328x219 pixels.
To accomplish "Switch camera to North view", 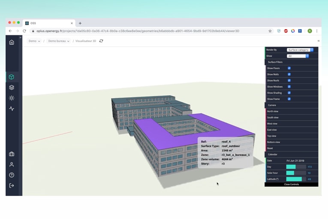I will [x=273, y=111].
